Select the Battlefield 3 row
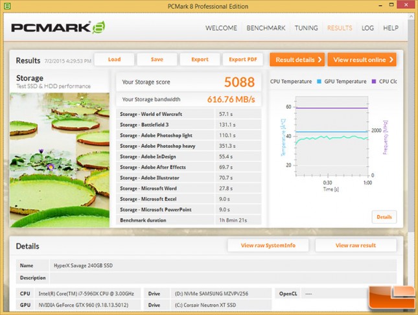 [x=189, y=124]
